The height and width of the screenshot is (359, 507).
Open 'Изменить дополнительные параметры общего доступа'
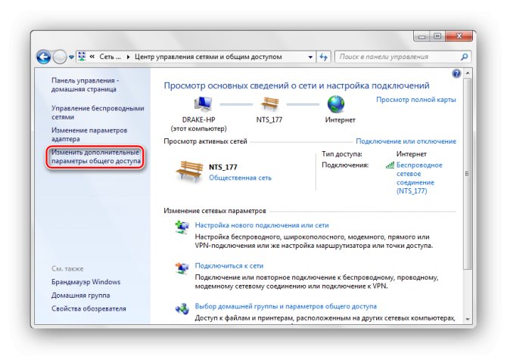click(x=95, y=156)
